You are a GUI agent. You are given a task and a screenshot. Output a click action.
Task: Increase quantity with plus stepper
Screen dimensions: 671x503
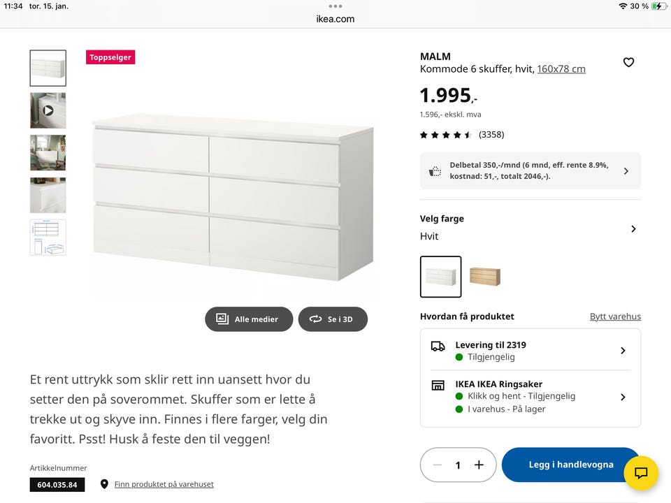point(479,464)
